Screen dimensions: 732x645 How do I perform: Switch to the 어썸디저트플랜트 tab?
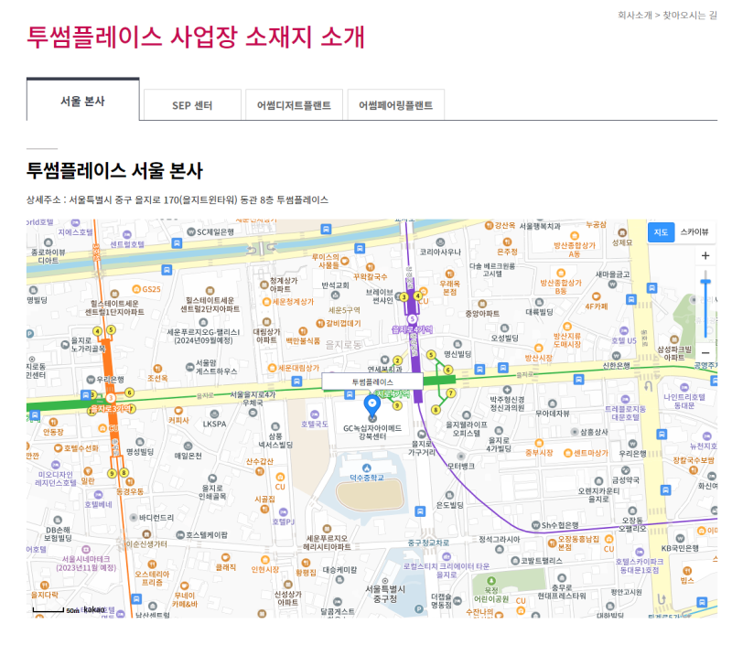pyautogui.click(x=295, y=105)
